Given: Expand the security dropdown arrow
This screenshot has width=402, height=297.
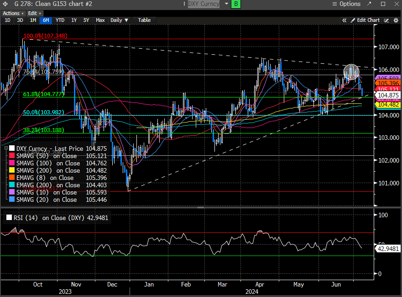Looking at the screenshot, I should click(x=226, y=4).
